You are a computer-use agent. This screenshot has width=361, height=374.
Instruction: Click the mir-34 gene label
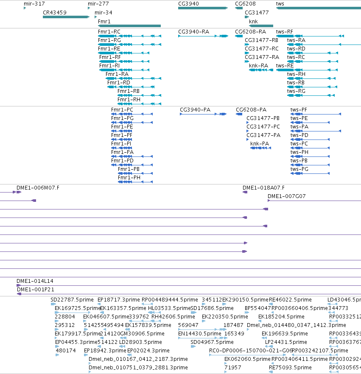104,13
